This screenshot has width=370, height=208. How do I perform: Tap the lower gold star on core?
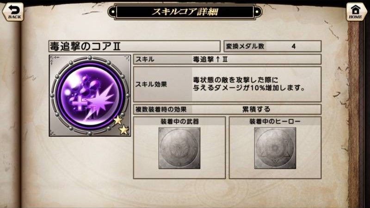123,130
